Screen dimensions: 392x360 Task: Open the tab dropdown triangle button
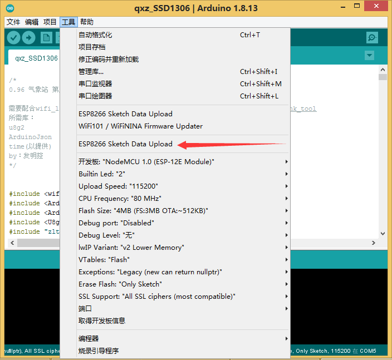click(x=369, y=55)
